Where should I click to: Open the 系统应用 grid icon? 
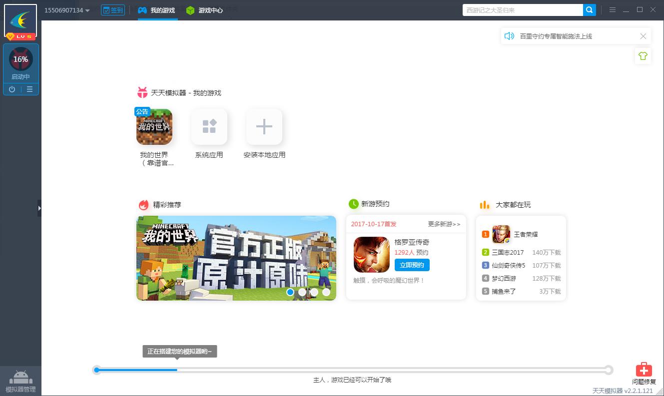pos(209,127)
